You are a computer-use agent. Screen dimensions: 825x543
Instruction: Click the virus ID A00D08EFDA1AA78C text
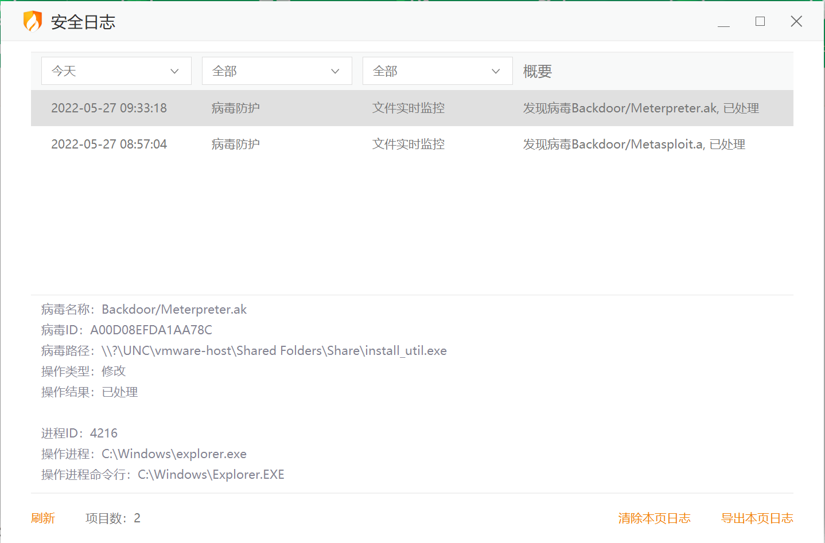tap(151, 330)
